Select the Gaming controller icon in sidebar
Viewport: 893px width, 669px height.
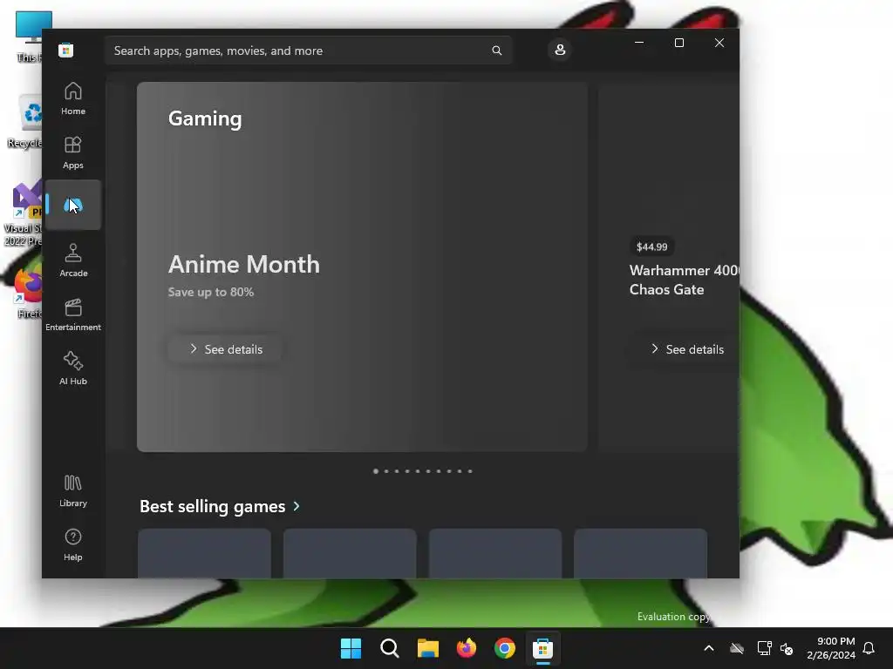[x=73, y=205]
